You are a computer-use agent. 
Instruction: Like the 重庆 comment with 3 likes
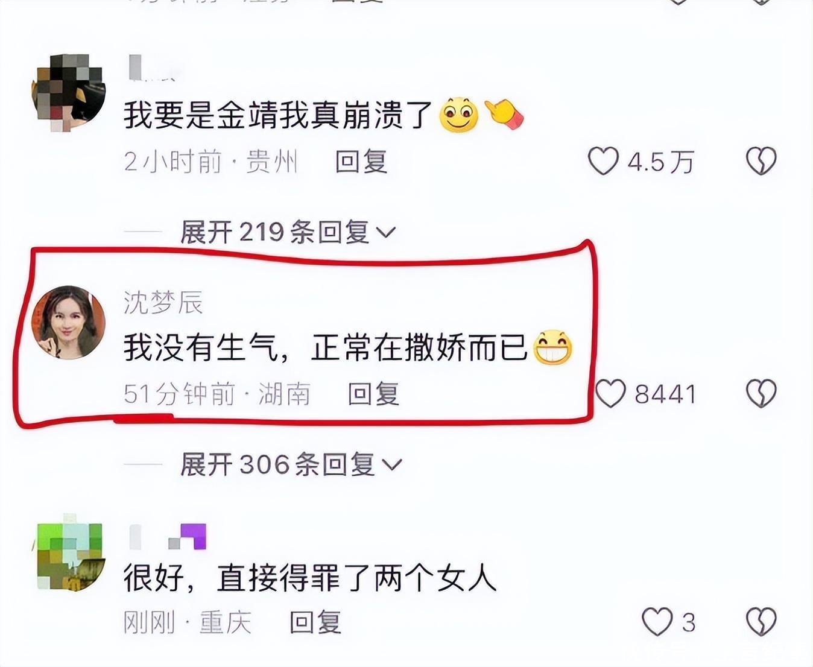coord(657,622)
